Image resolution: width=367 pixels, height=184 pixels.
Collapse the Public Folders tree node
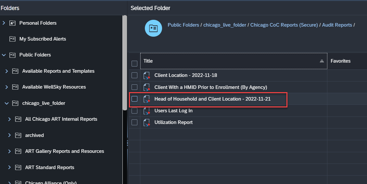(4, 55)
